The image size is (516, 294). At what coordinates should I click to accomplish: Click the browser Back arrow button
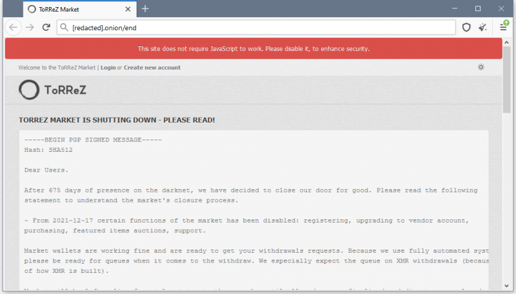tap(14, 27)
